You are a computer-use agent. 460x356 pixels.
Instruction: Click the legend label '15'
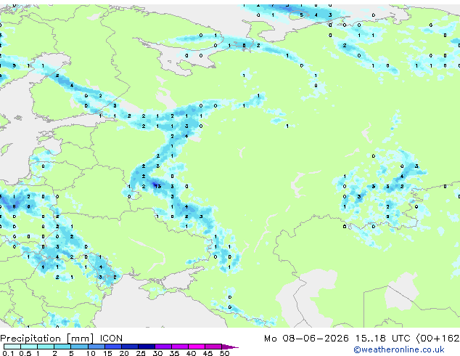pos(107,353)
